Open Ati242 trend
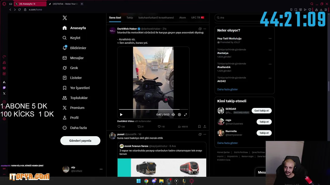 pyautogui.click(x=221, y=81)
